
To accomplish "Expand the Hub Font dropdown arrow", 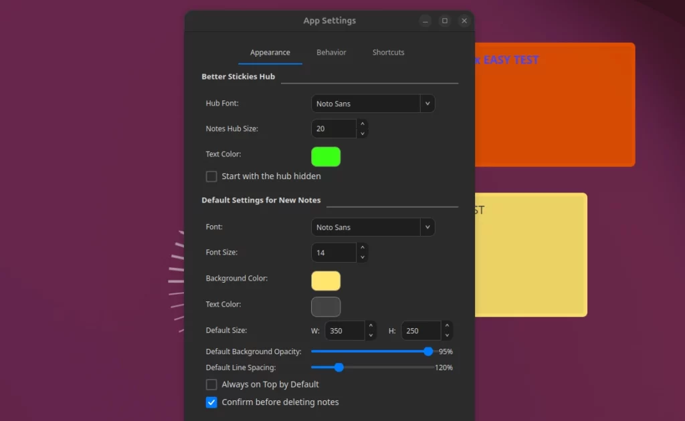I will point(427,104).
